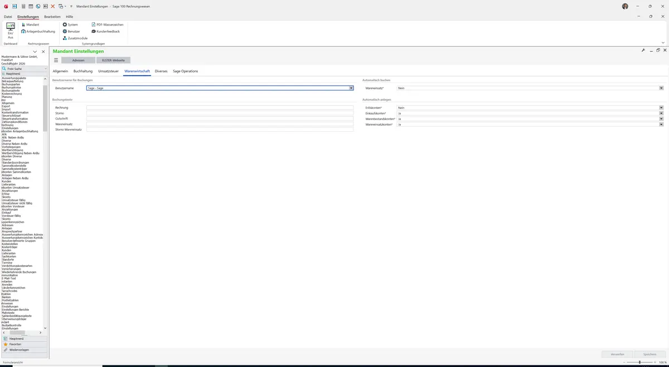
Task: Click the wrench icon in form header
Action: (643, 50)
